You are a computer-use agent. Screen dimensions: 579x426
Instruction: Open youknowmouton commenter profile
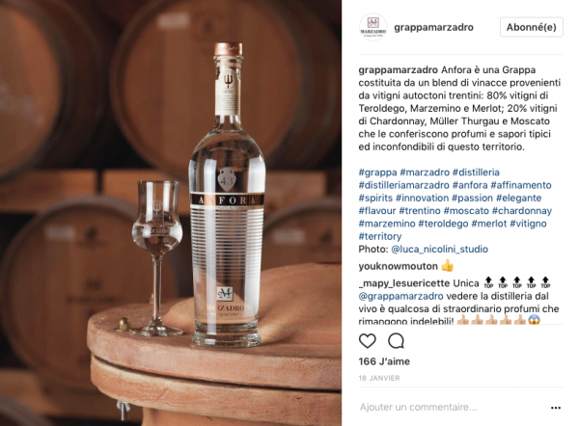click(398, 266)
